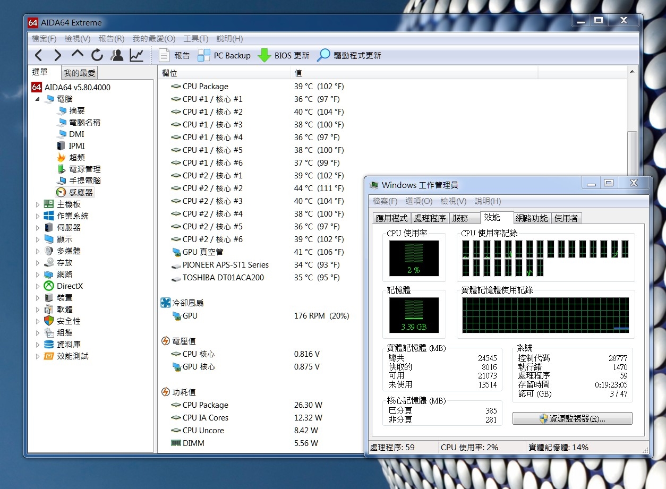This screenshot has height=489, width=666.
Task: Expand the 效能測試 tree node
Action: pyautogui.click(x=38, y=356)
